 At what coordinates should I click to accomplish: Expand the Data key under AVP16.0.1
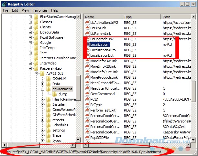pyautogui.click(x=43, y=84)
